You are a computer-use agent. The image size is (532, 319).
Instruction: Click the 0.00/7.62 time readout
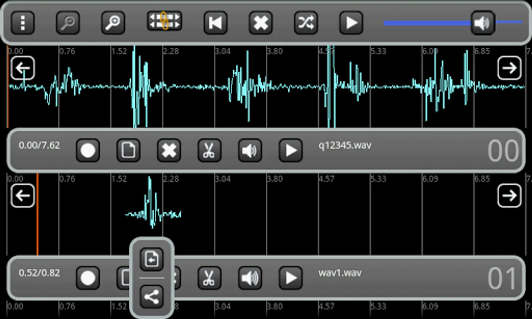coord(39,145)
